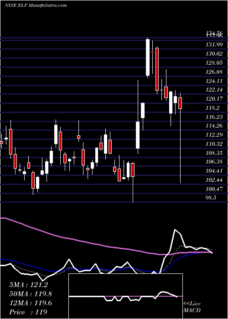Viewport: 228px width, 319px height.
Task: Select the 98.5 price level label
Action: (211, 198)
